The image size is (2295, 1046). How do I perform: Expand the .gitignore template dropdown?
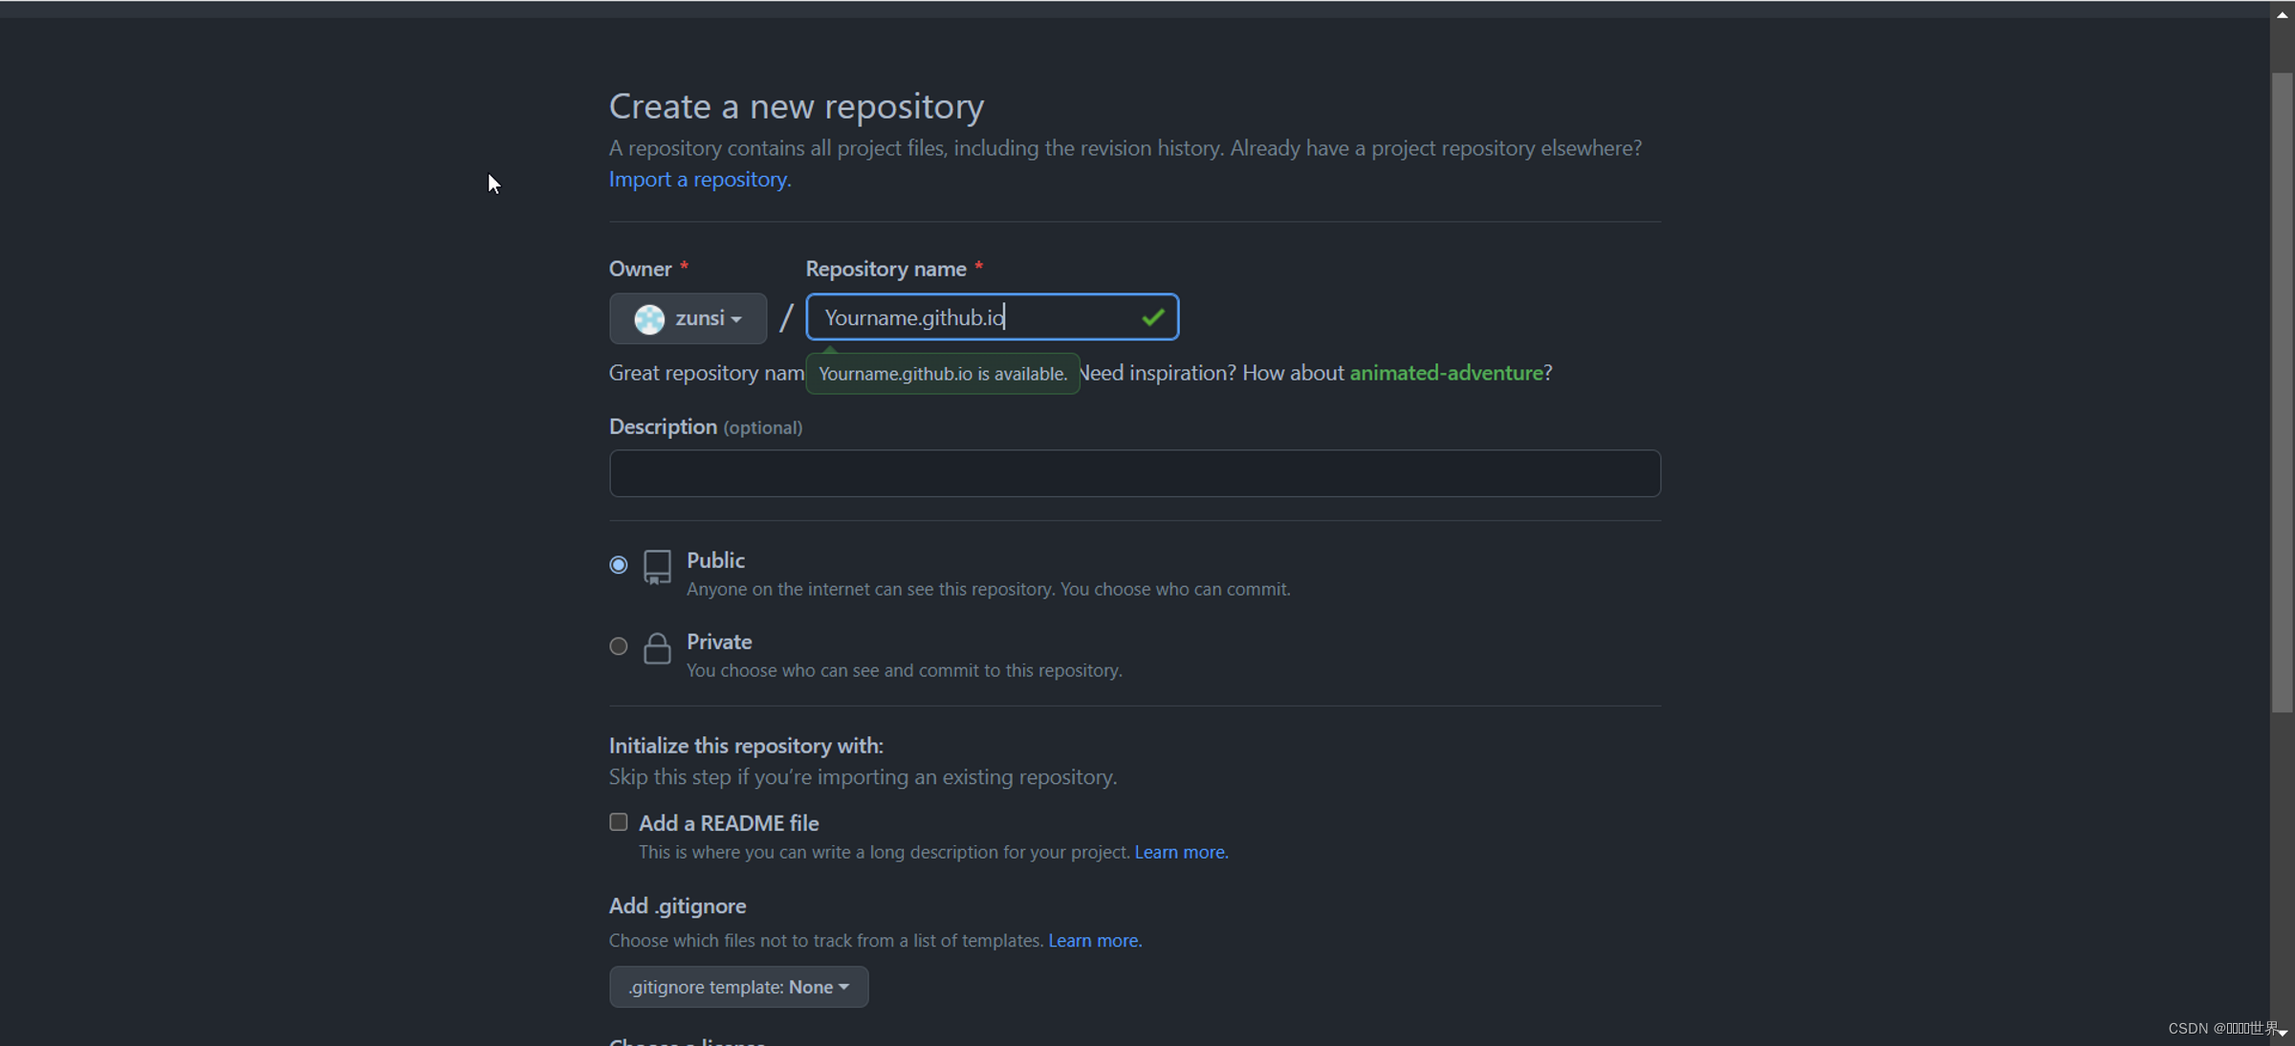[x=738, y=987]
